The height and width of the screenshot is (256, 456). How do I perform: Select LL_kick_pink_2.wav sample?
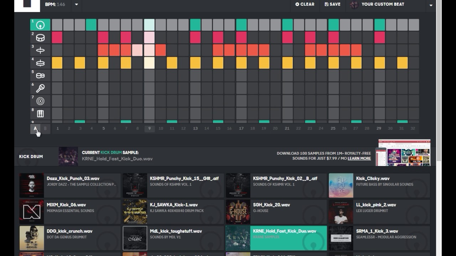[379, 212]
